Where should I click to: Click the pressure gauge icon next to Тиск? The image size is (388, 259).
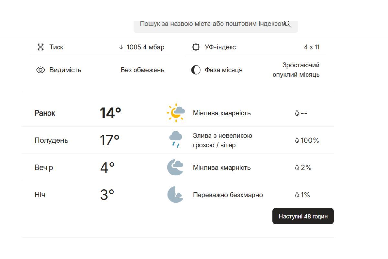(x=41, y=47)
